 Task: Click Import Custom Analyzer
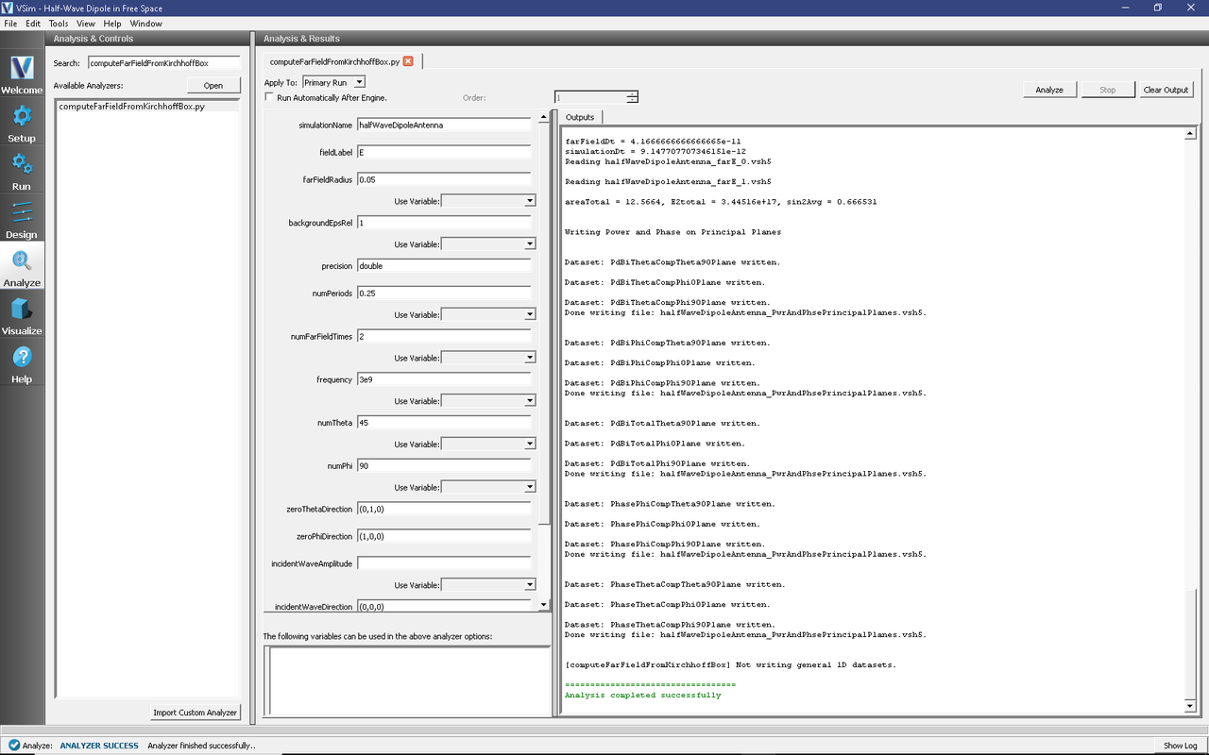tap(195, 712)
